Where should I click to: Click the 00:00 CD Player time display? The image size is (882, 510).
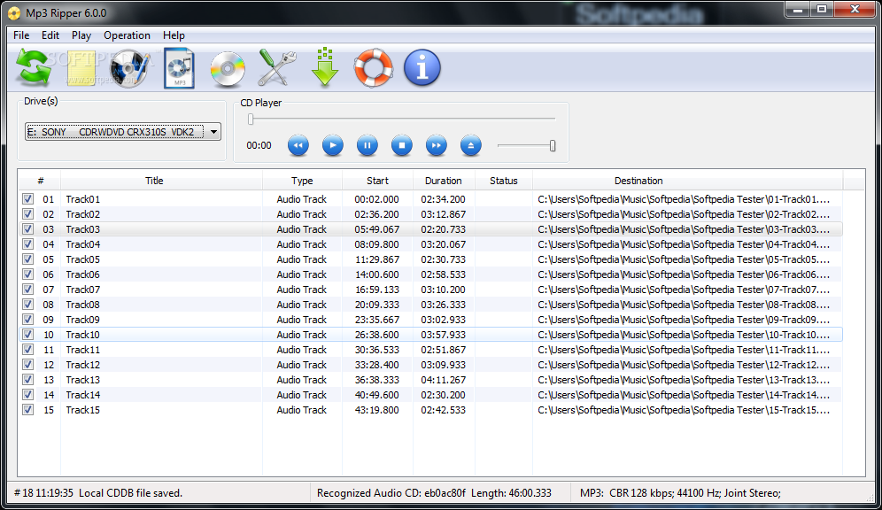tap(259, 145)
